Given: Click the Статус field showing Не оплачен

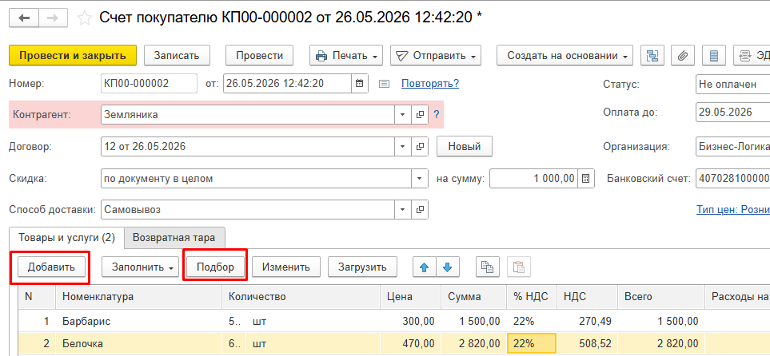Looking at the screenshot, I should [732, 84].
